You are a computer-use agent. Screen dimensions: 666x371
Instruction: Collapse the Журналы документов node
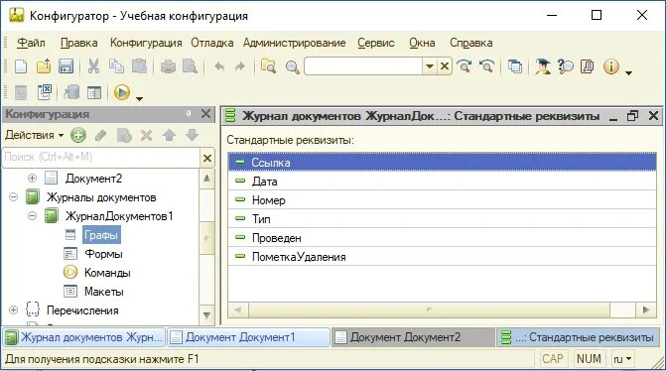[x=13, y=197]
